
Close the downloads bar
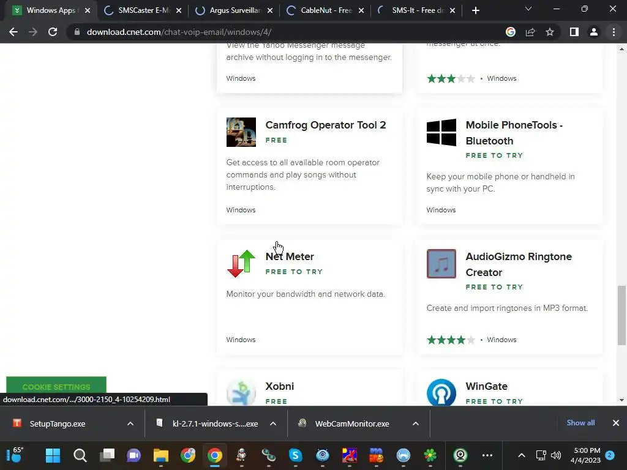point(616,423)
